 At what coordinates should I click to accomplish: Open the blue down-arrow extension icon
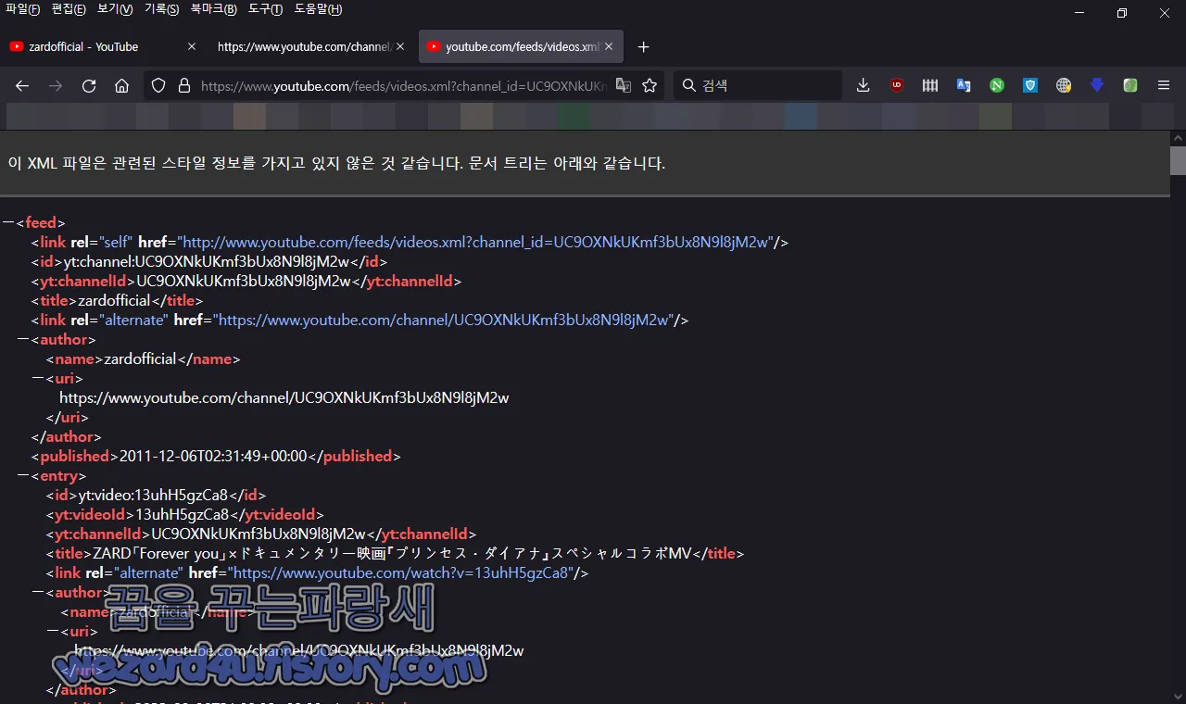tap(1097, 86)
